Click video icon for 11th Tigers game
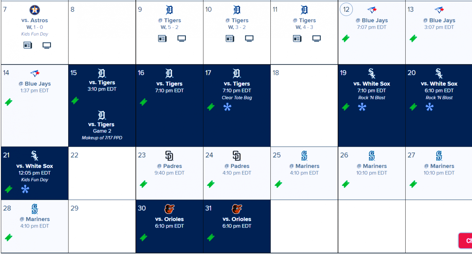This screenshot has height=254, width=472. tap(317, 39)
